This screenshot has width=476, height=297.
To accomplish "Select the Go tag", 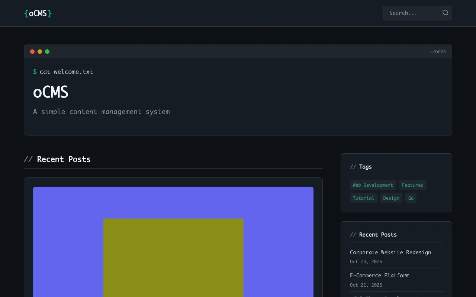I will tap(411, 198).
